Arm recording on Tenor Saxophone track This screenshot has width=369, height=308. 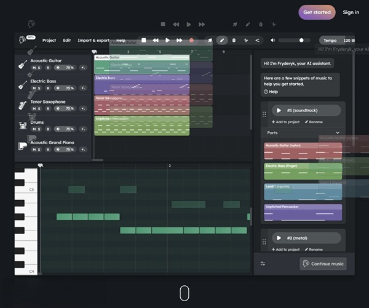(48, 108)
